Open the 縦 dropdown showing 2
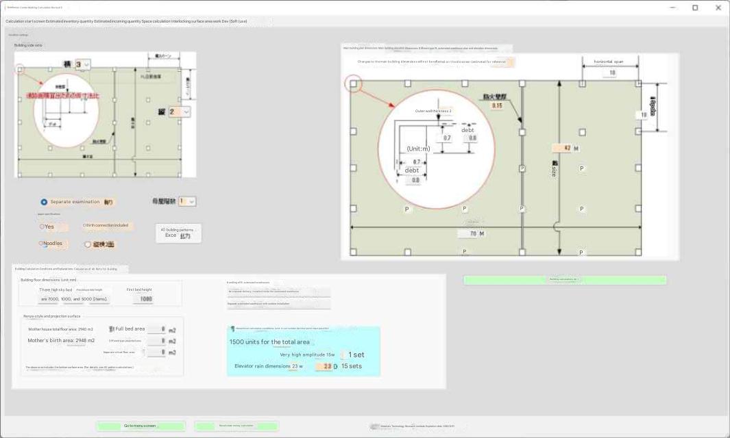Image resolution: width=730 pixels, height=438 pixels. coord(180,112)
